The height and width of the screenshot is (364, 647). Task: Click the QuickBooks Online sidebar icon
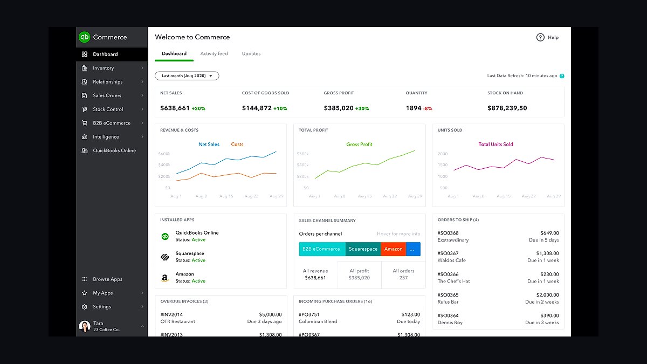click(x=85, y=150)
